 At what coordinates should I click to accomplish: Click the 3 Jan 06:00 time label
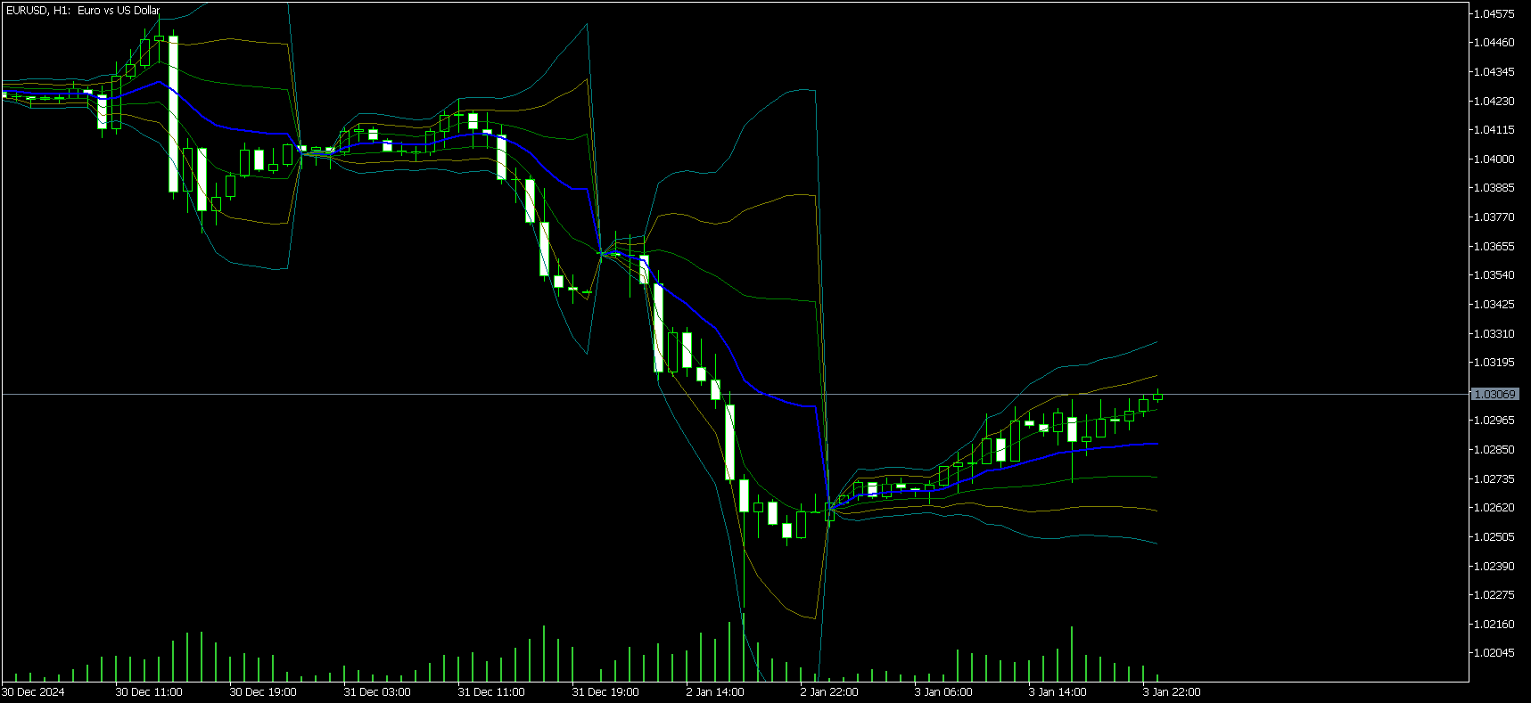coord(943,691)
